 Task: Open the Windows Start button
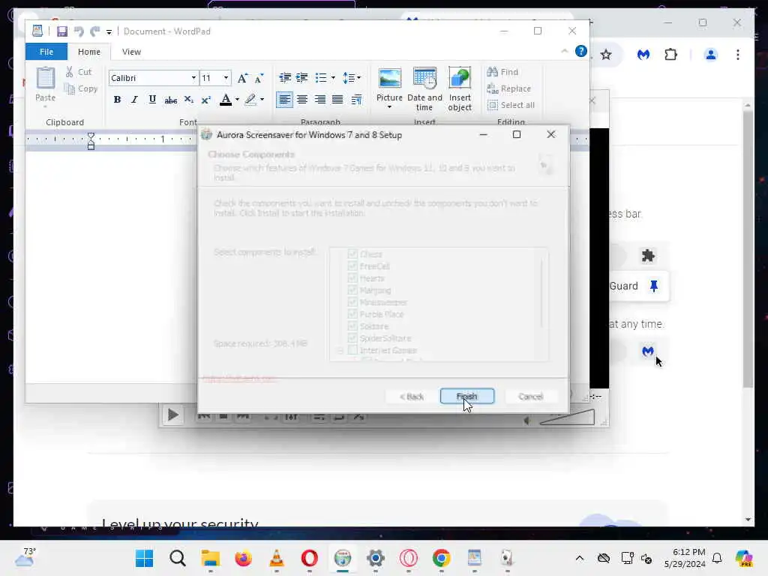[144, 558]
